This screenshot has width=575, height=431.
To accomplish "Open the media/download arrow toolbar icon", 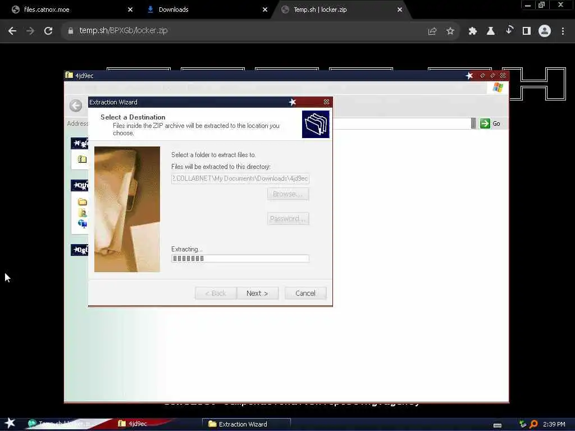I will click(509, 30).
